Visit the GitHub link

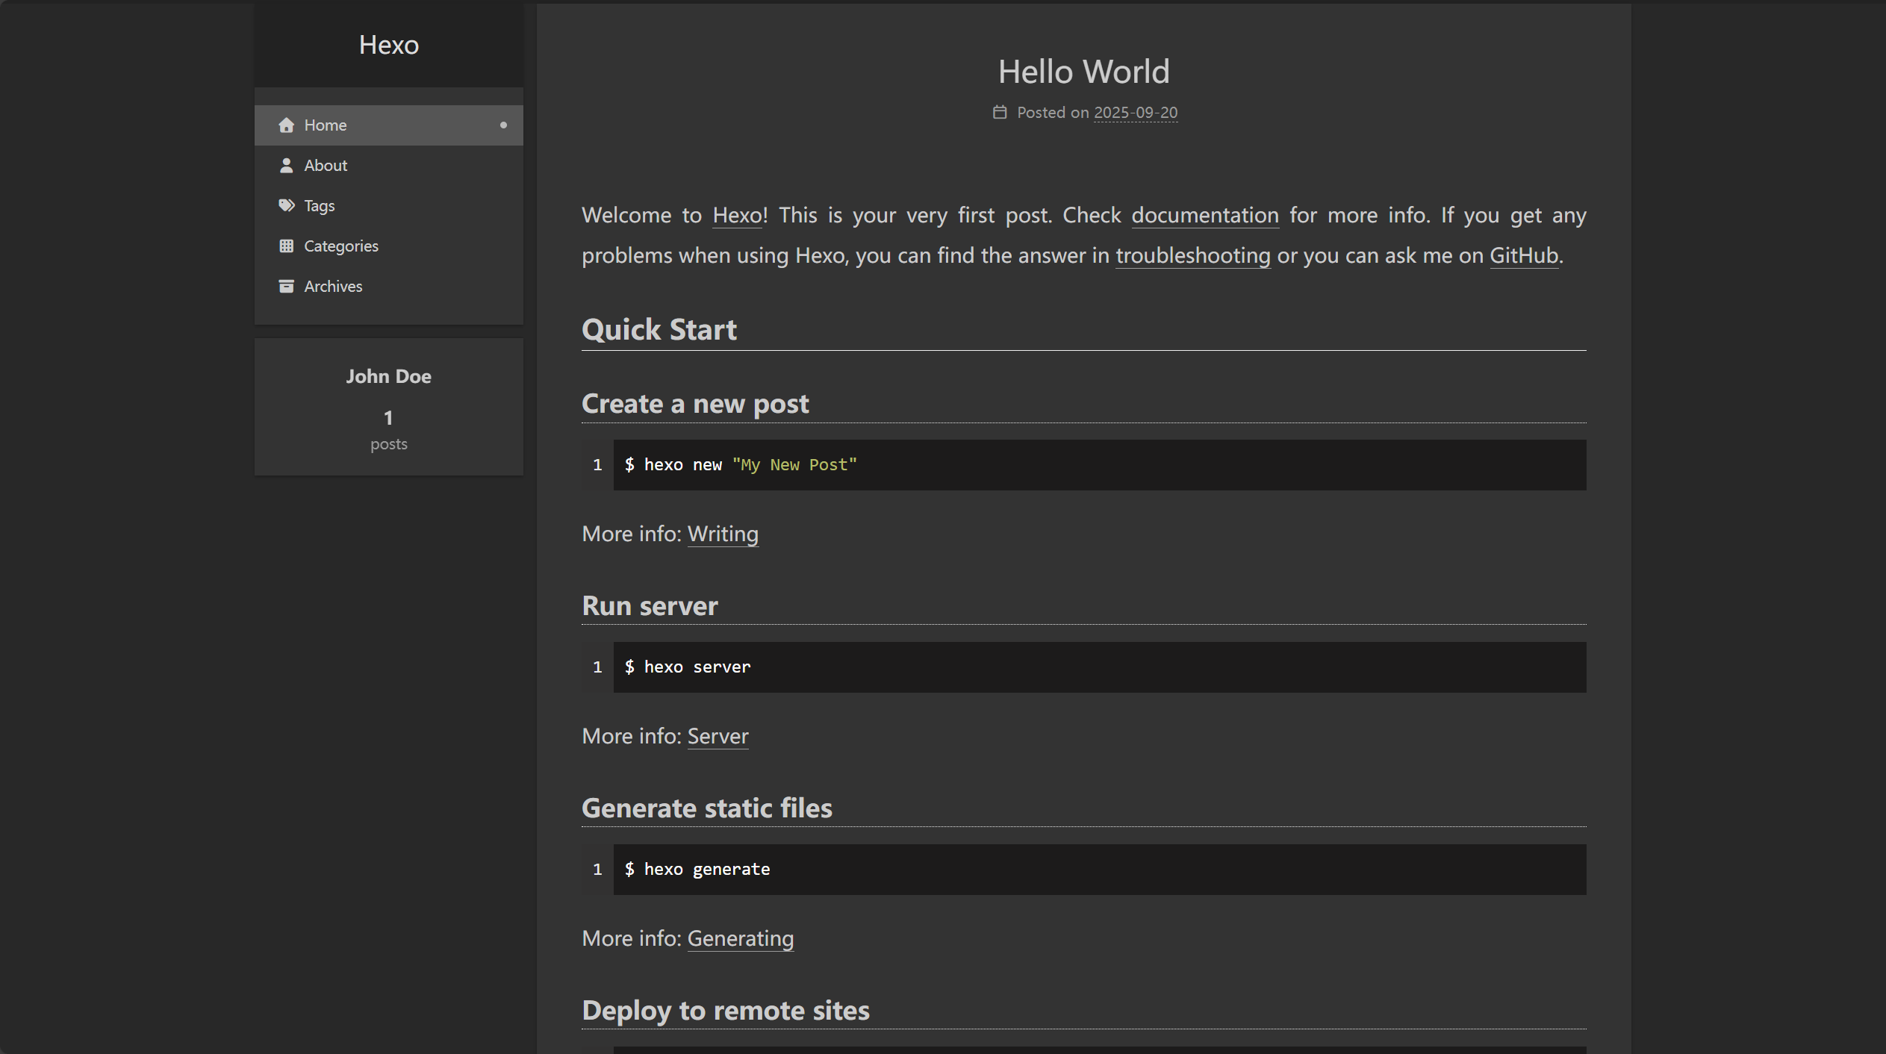[x=1523, y=256]
